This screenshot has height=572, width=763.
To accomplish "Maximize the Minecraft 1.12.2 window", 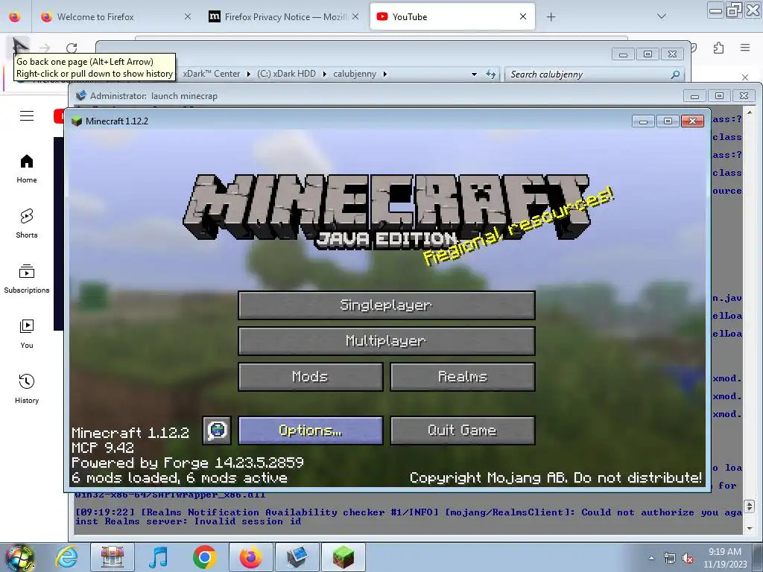I will coord(668,121).
